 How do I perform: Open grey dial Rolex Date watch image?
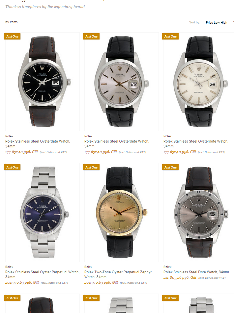pyautogui.click(x=199, y=212)
